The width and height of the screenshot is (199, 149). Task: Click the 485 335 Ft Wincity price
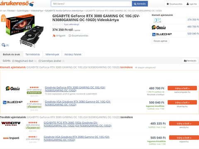(158, 123)
